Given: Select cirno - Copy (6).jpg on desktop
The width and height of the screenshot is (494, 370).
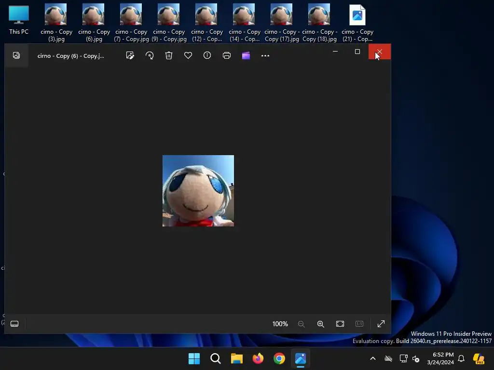Looking at the screenshot, I should tap(94, 23).
